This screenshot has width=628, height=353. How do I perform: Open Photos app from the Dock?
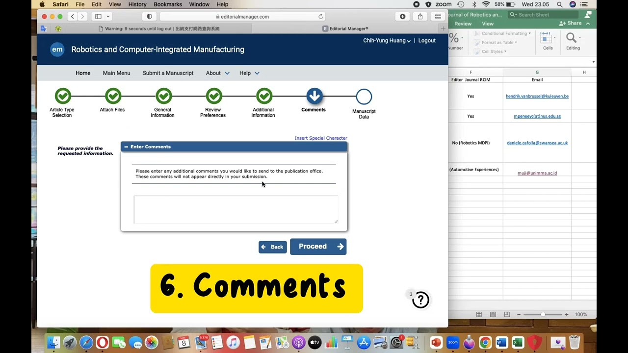[x=152, y=343]
